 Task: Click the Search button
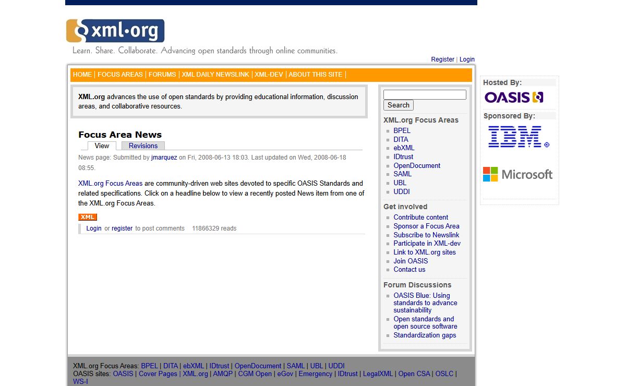399,105
